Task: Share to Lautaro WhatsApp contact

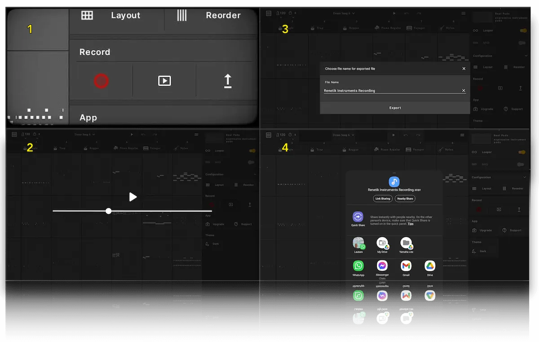Action: tap(358, 246)
